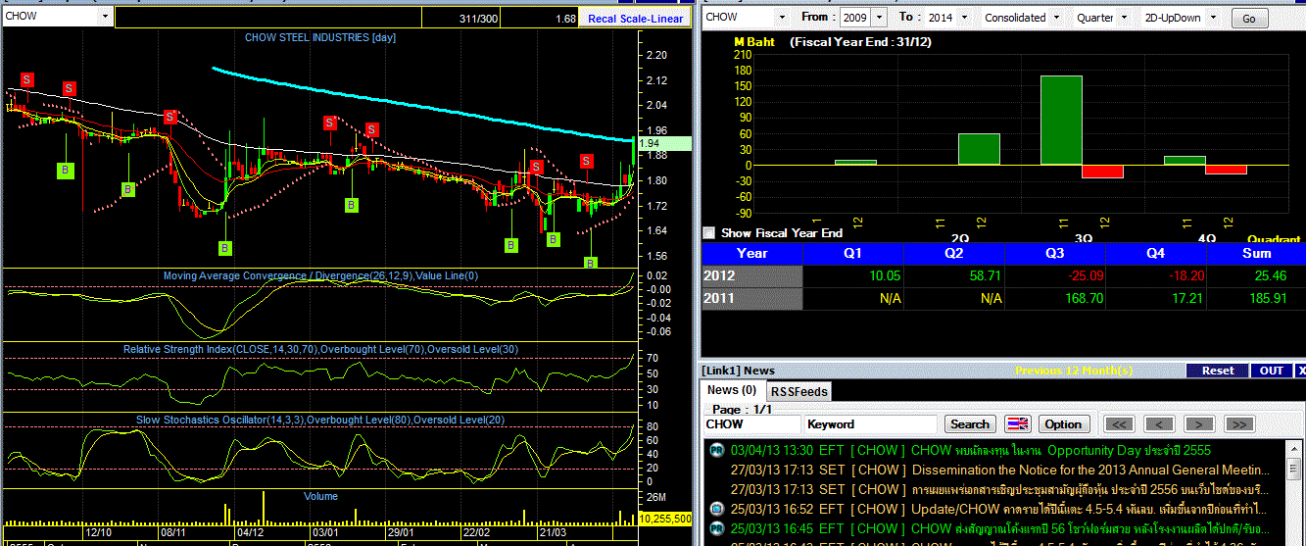Image resolution: width=1306 pixels, height=546 pixels.
Task: Click the 10.05 Q1 2012 cell
Action: pos(855,275)
